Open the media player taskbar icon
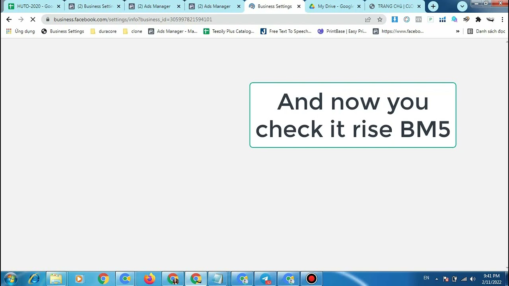 point(79,279)
